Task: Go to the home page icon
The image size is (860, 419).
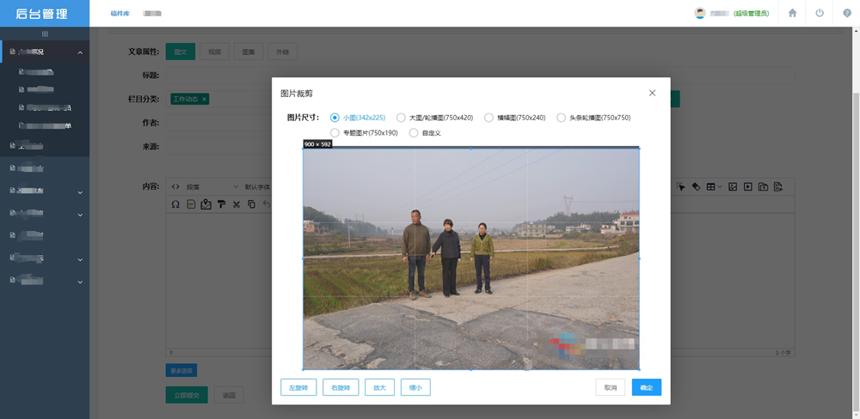Action: click(792, 13)
